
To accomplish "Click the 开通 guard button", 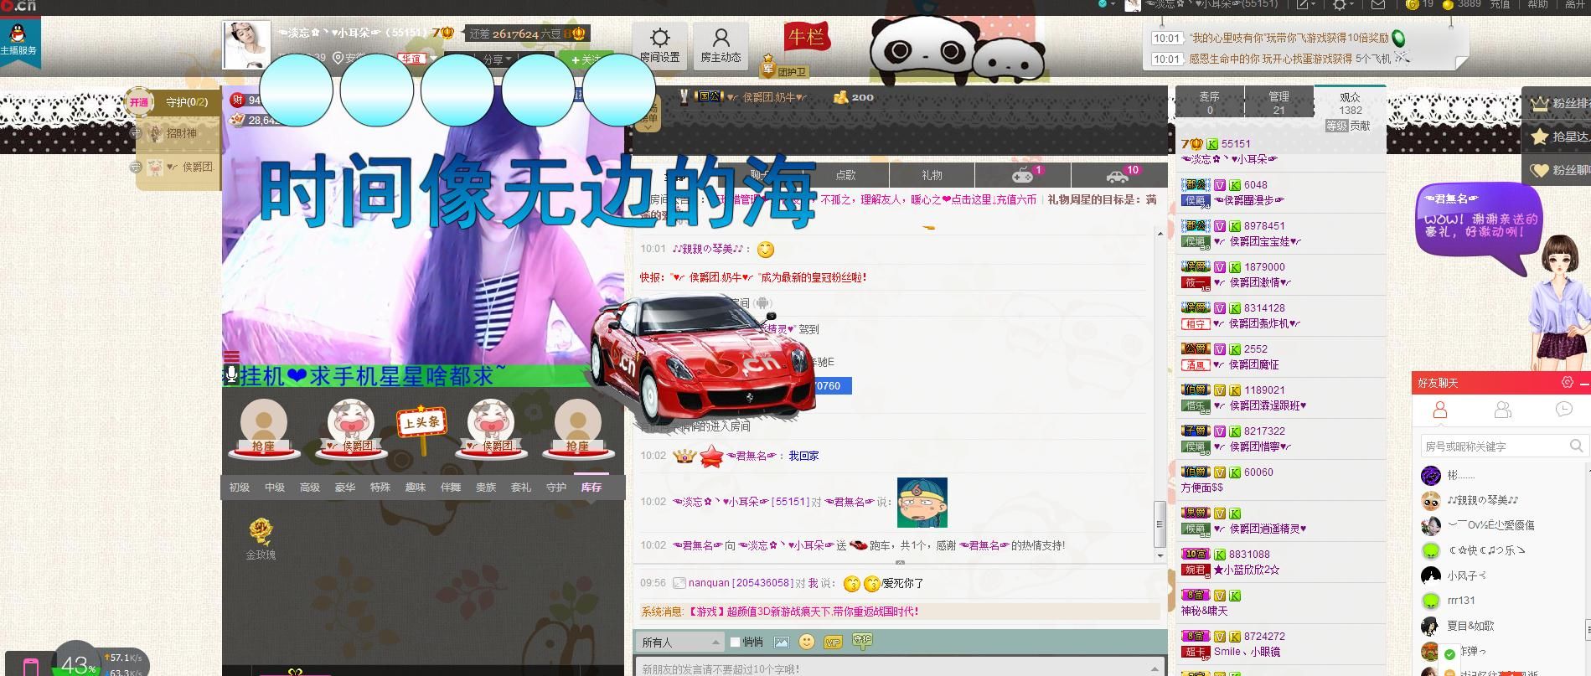I will (139, 102).
